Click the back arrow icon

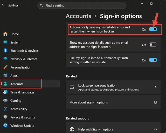pos(3,5)
